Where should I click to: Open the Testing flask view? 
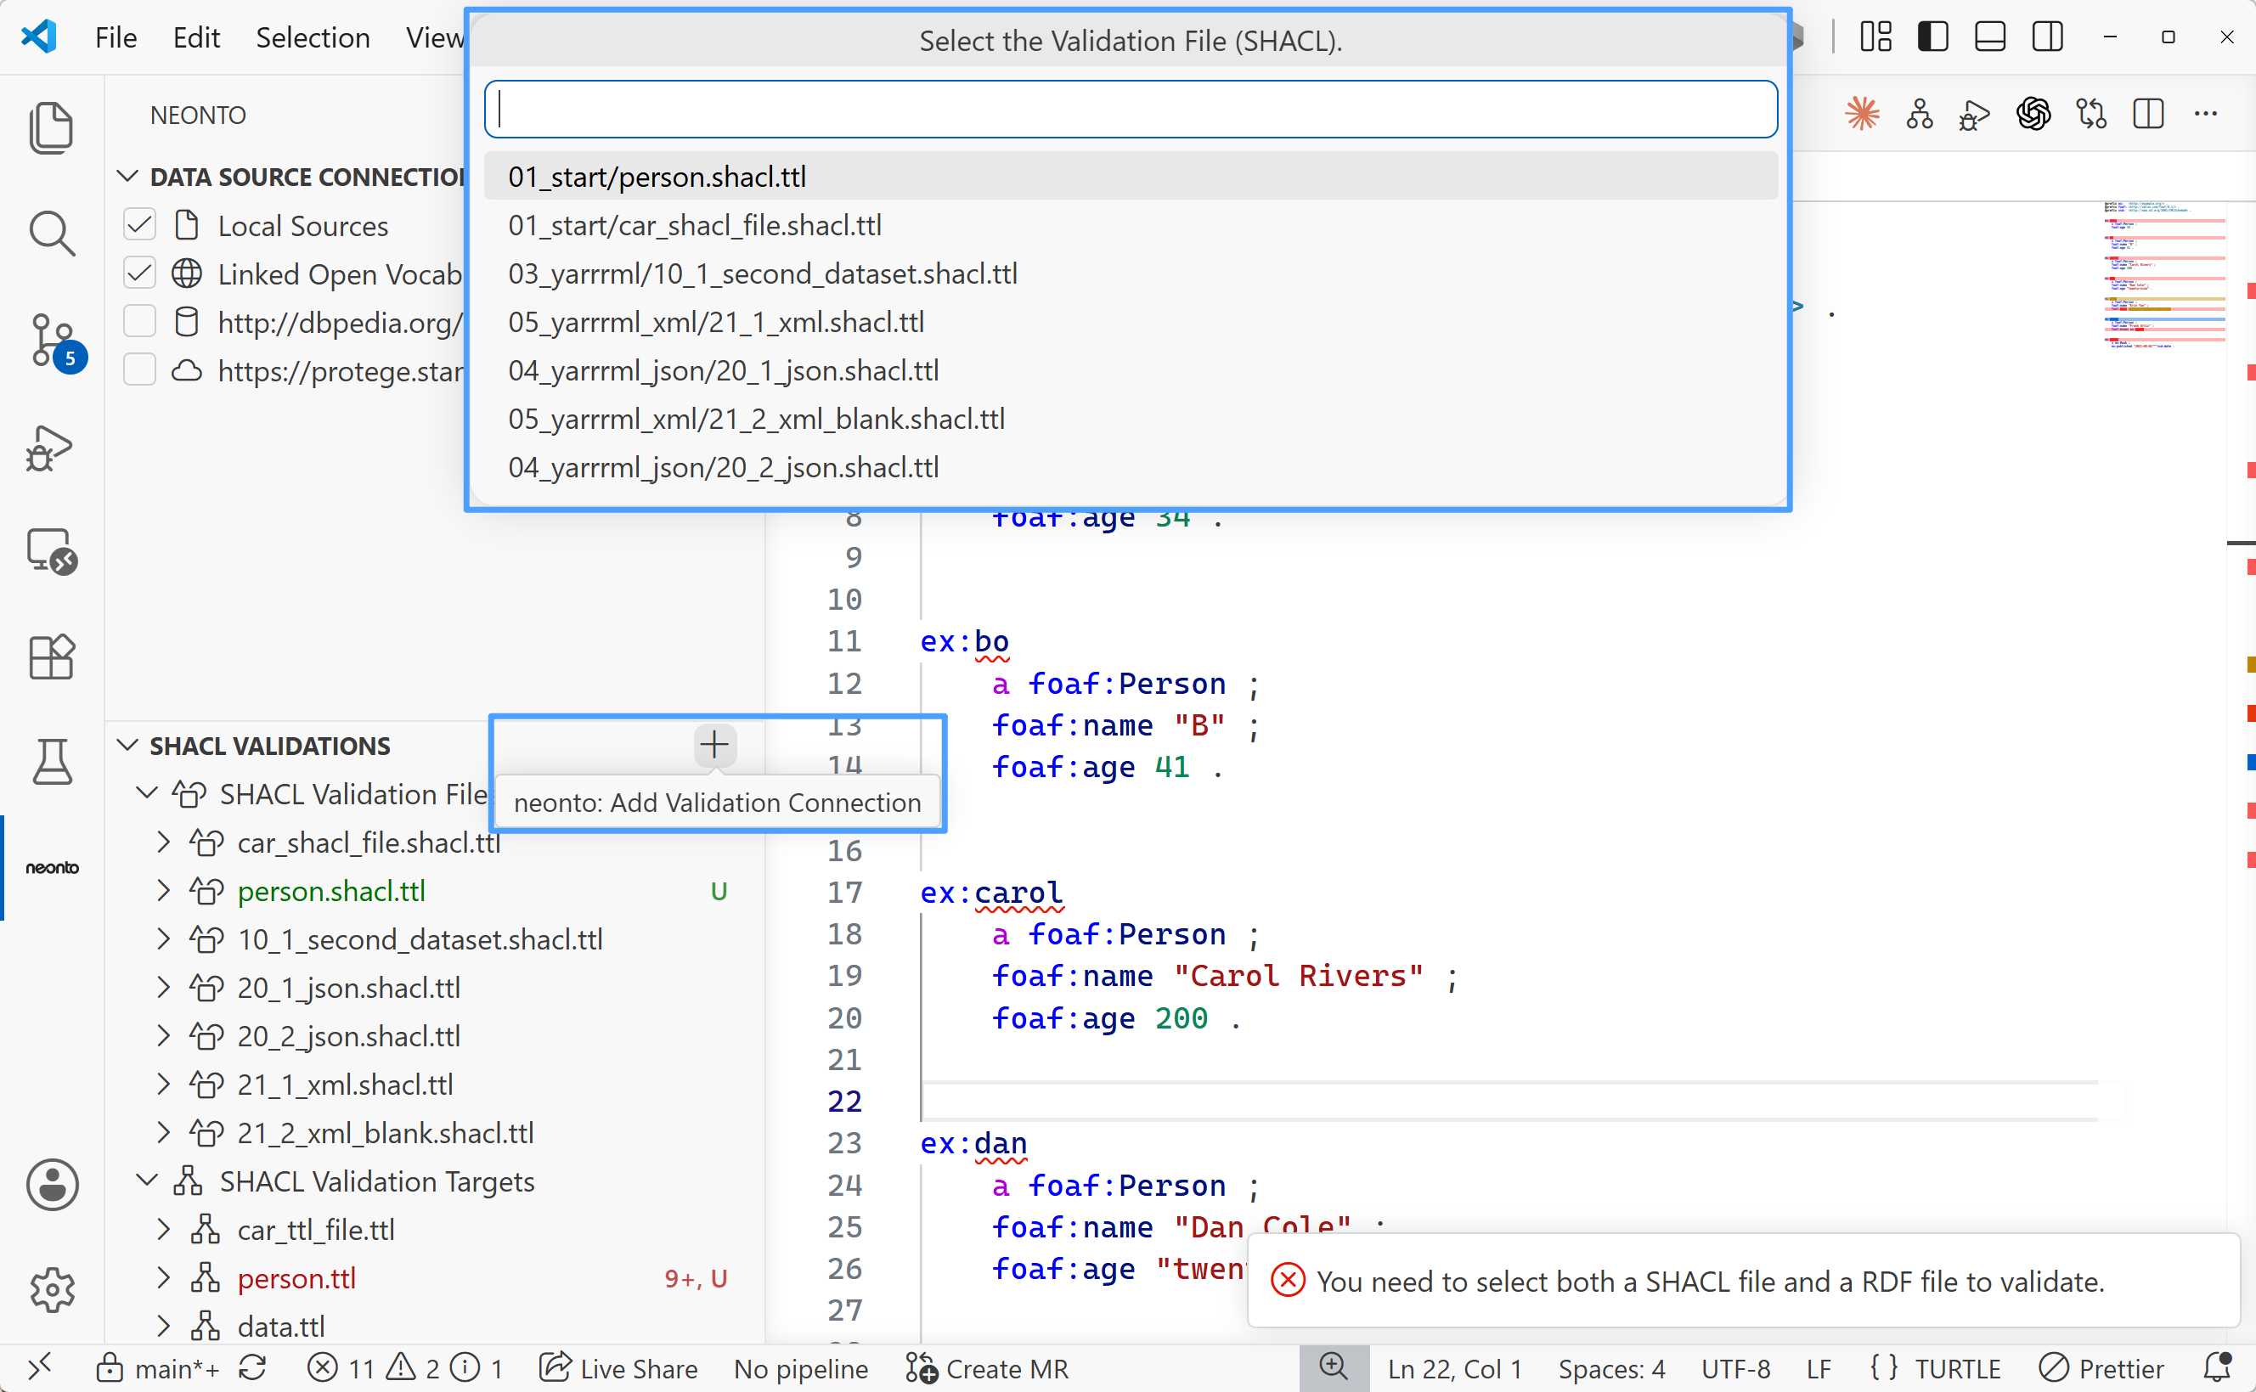[x=52, y=761]
